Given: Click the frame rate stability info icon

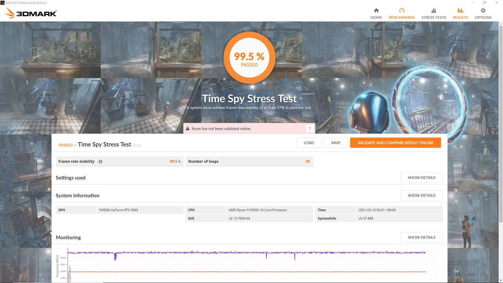Looking at the screenshot, I should [100, 162].
